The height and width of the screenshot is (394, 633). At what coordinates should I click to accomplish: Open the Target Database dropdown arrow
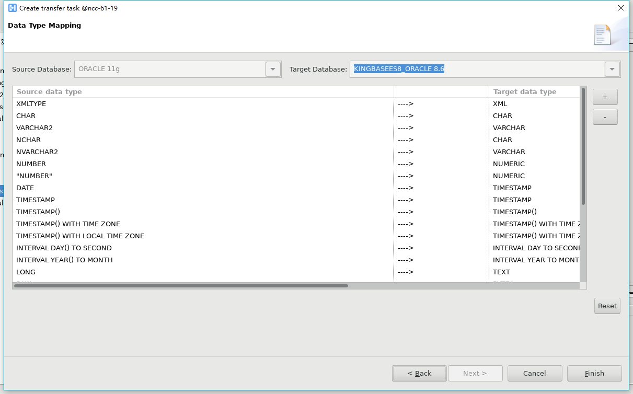point(613,69)
